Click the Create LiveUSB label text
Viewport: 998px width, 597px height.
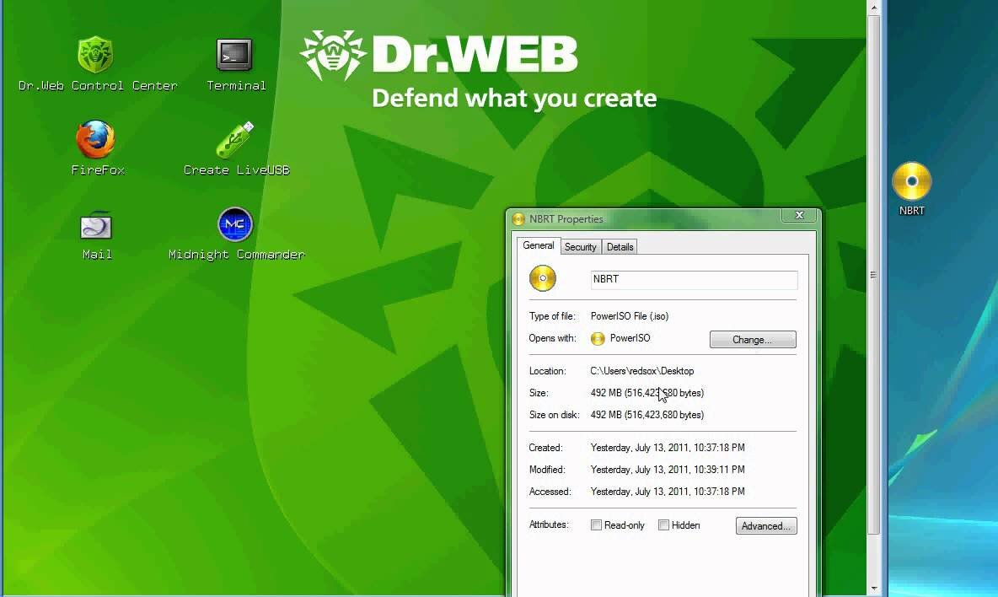[x=237, y=170]
